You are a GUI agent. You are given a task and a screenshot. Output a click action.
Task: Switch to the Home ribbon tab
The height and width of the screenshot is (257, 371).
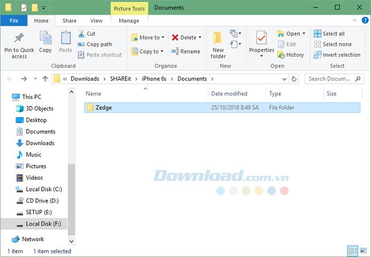click(41, 21)
